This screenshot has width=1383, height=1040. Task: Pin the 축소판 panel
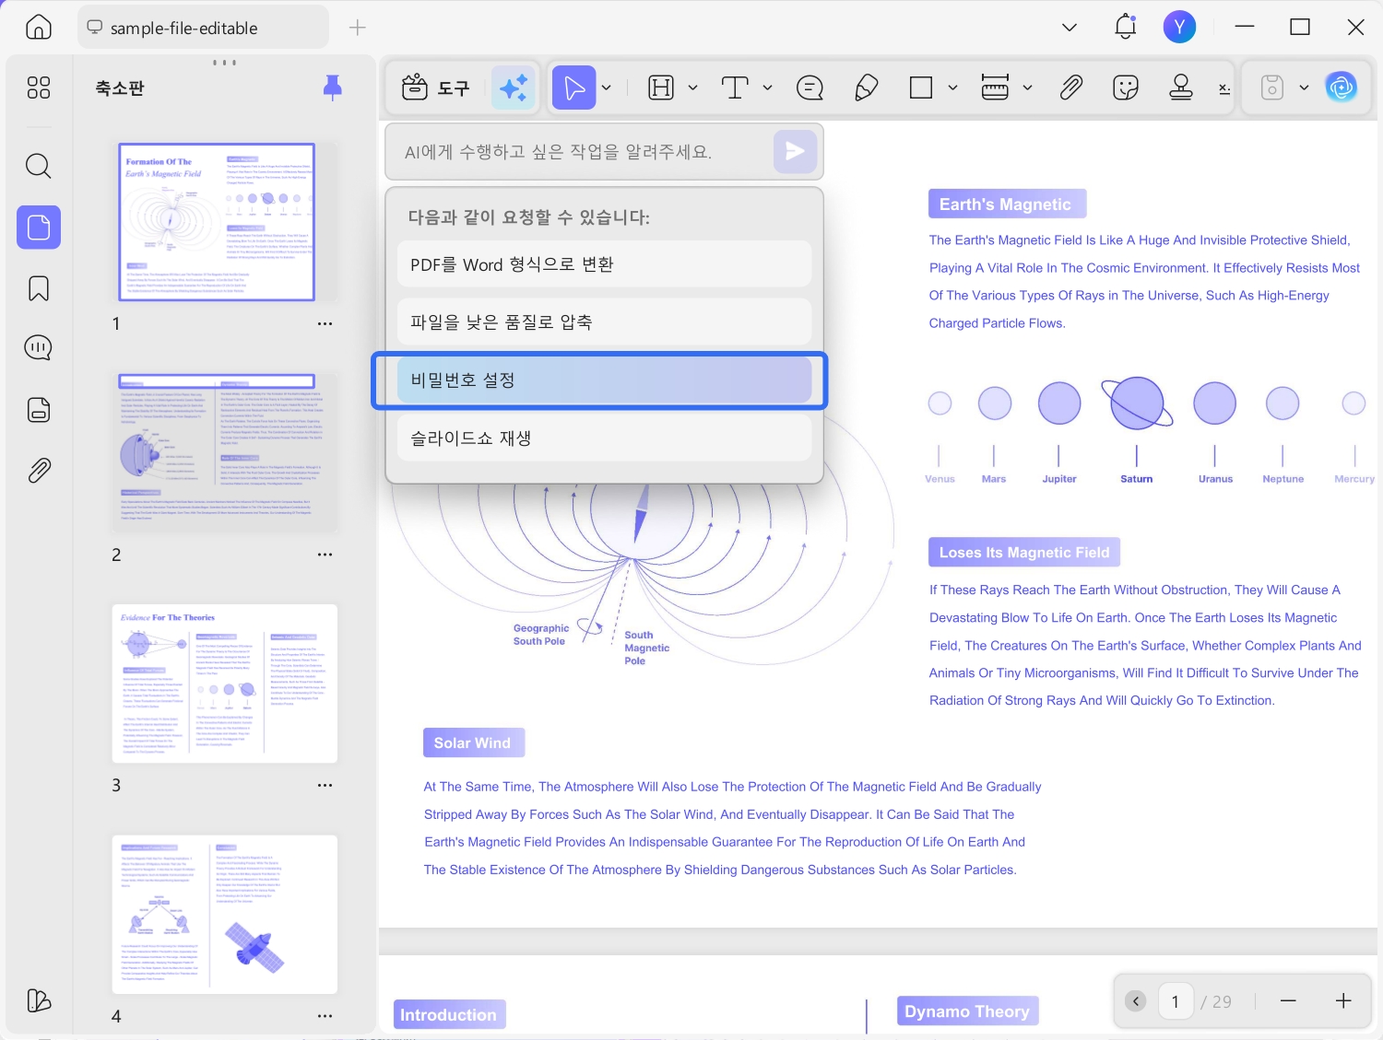[333, 88]
